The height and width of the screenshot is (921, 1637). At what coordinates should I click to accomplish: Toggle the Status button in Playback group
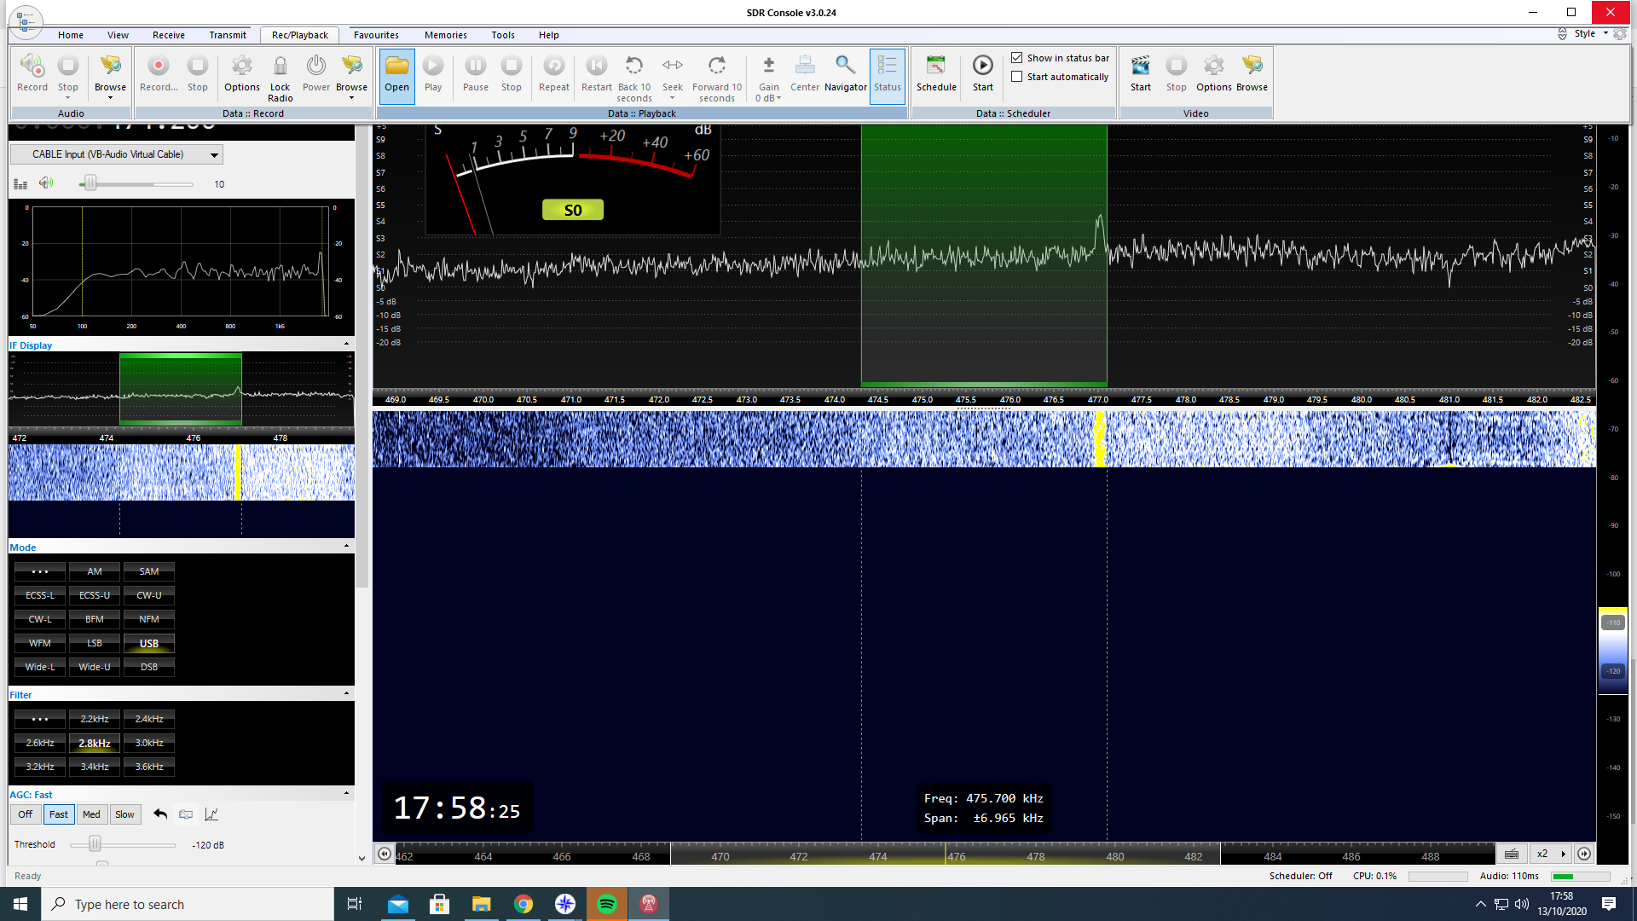[x=887, y=73]
